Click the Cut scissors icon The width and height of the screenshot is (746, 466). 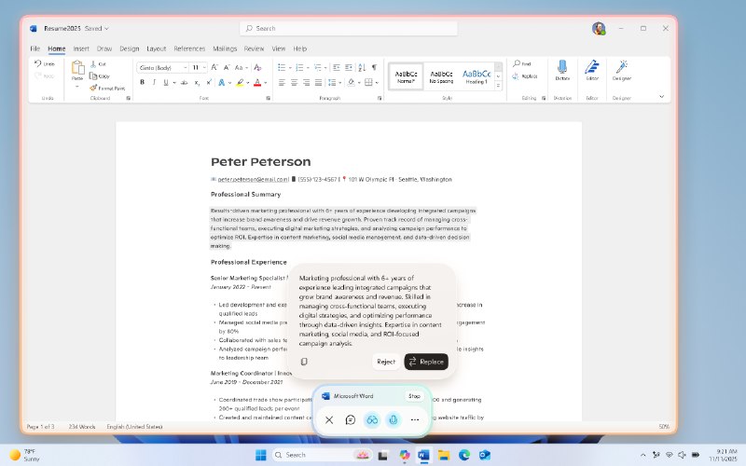pyautogui.click(x=93, y=63)
